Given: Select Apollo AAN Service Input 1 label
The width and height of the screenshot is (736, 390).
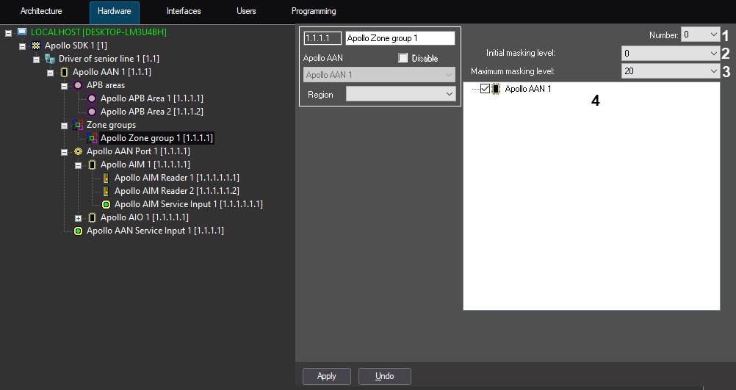Looking at the screenshot, I should click(x=155, y=231).
